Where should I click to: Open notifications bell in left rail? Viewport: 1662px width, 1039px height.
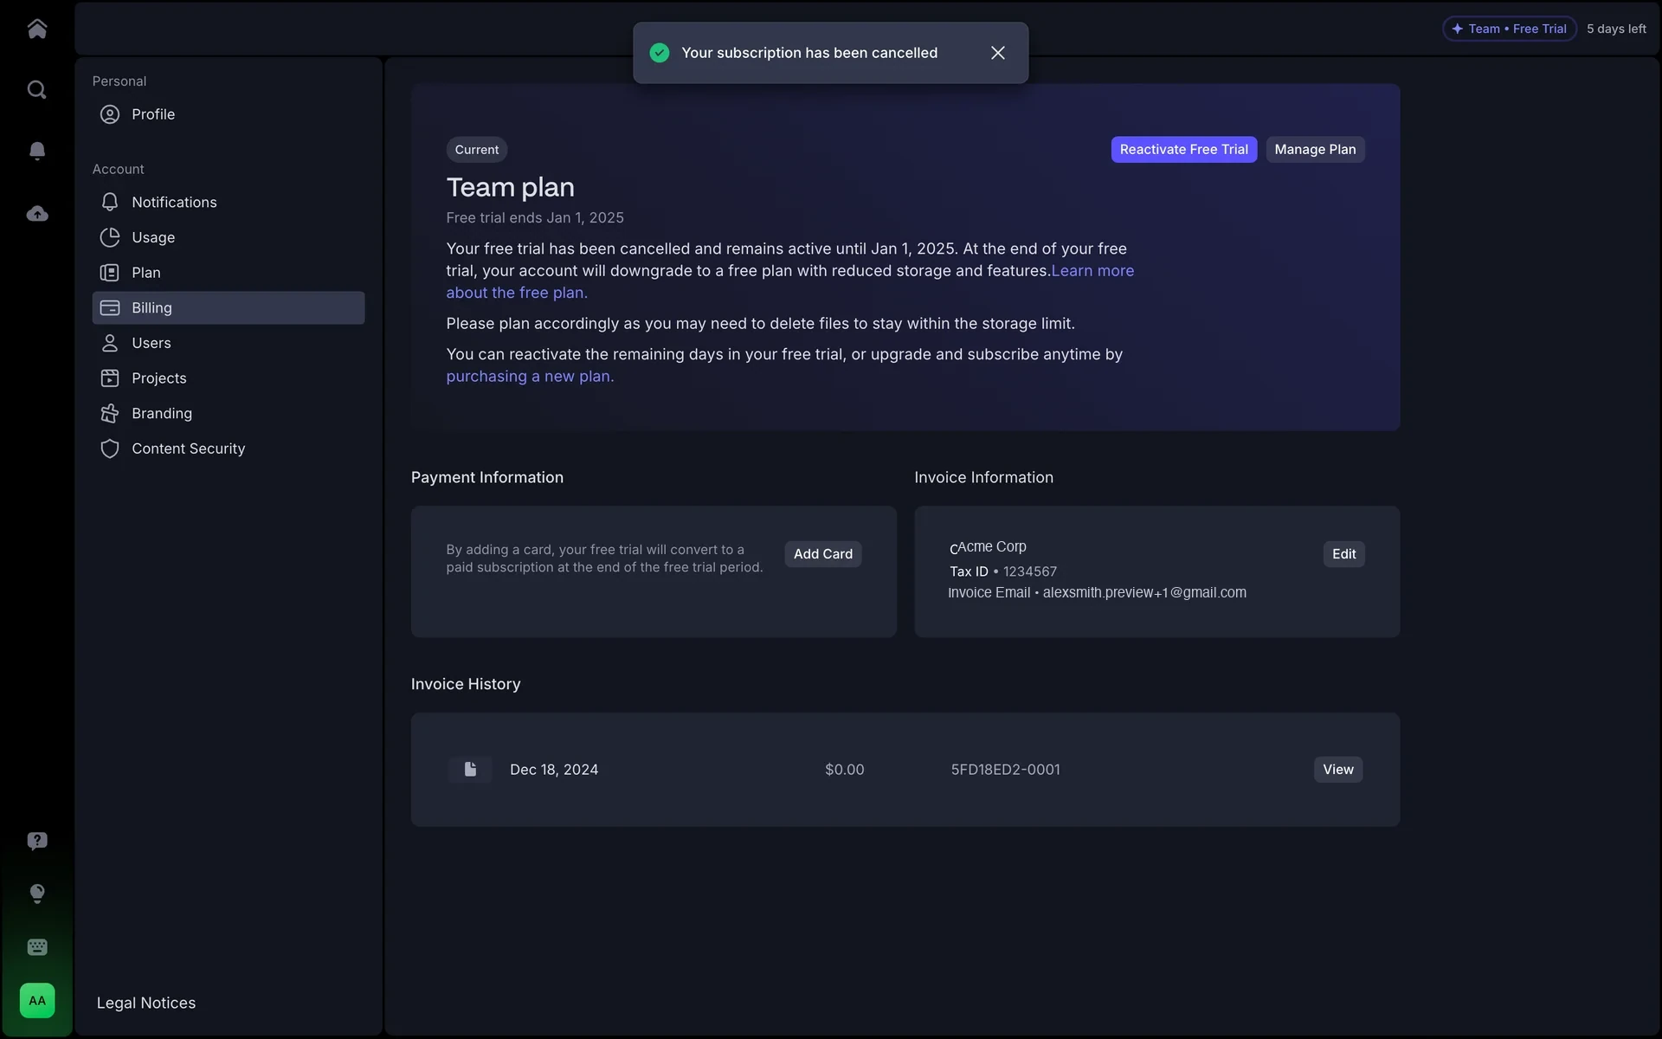[36, 151]
